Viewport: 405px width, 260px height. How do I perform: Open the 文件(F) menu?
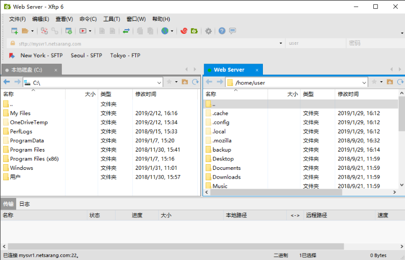[x=17, y=19]
